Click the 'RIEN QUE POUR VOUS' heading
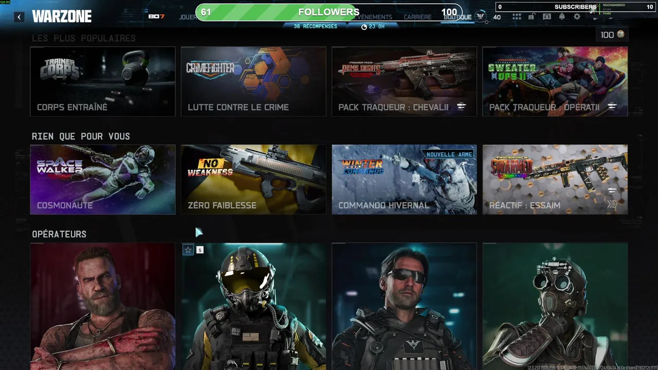Screen dimensions: 658x370 tap(81, 136)
